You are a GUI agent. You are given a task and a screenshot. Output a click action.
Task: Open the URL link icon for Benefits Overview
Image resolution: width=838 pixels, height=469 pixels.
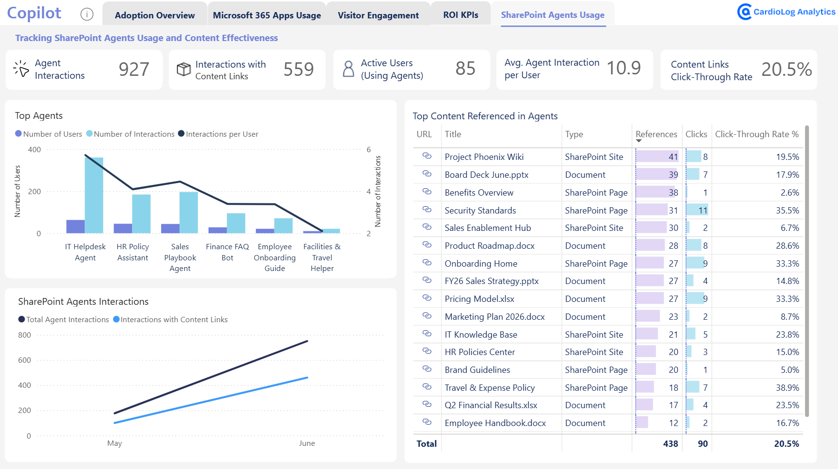(427, 191)
